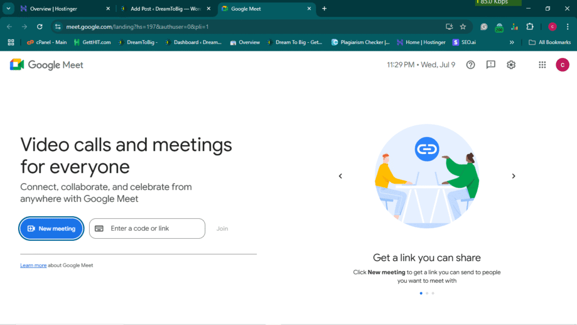Viewport: 577px width, 325px height.
Task: Start a call with New meeting button
Action: (x=52, y=229)
